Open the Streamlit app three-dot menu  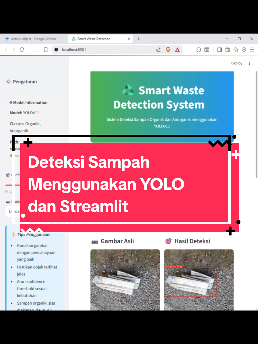coord(249,63)
